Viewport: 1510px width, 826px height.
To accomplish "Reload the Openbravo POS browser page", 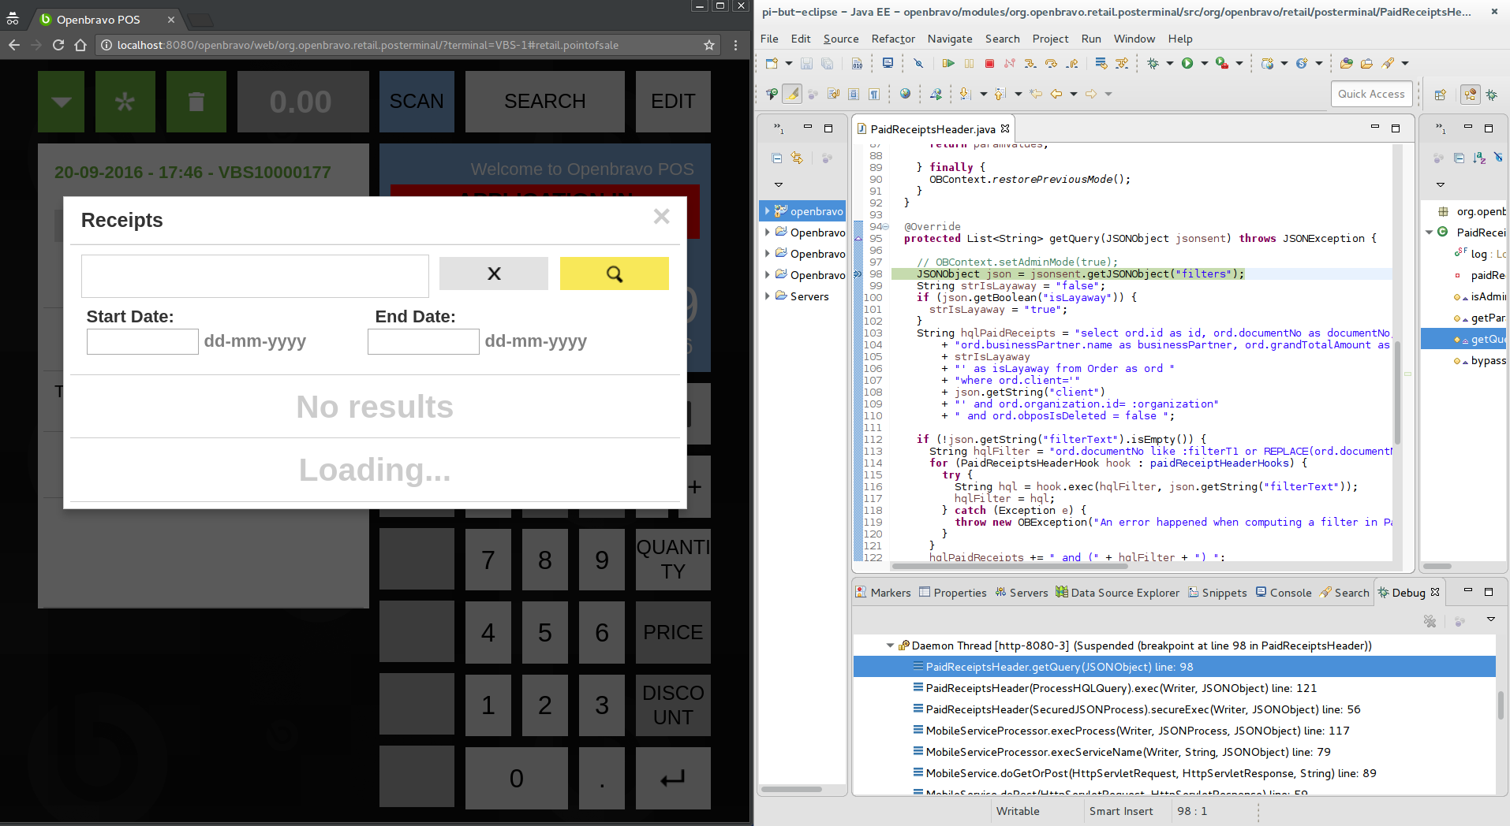I will [x=58, y=45].
